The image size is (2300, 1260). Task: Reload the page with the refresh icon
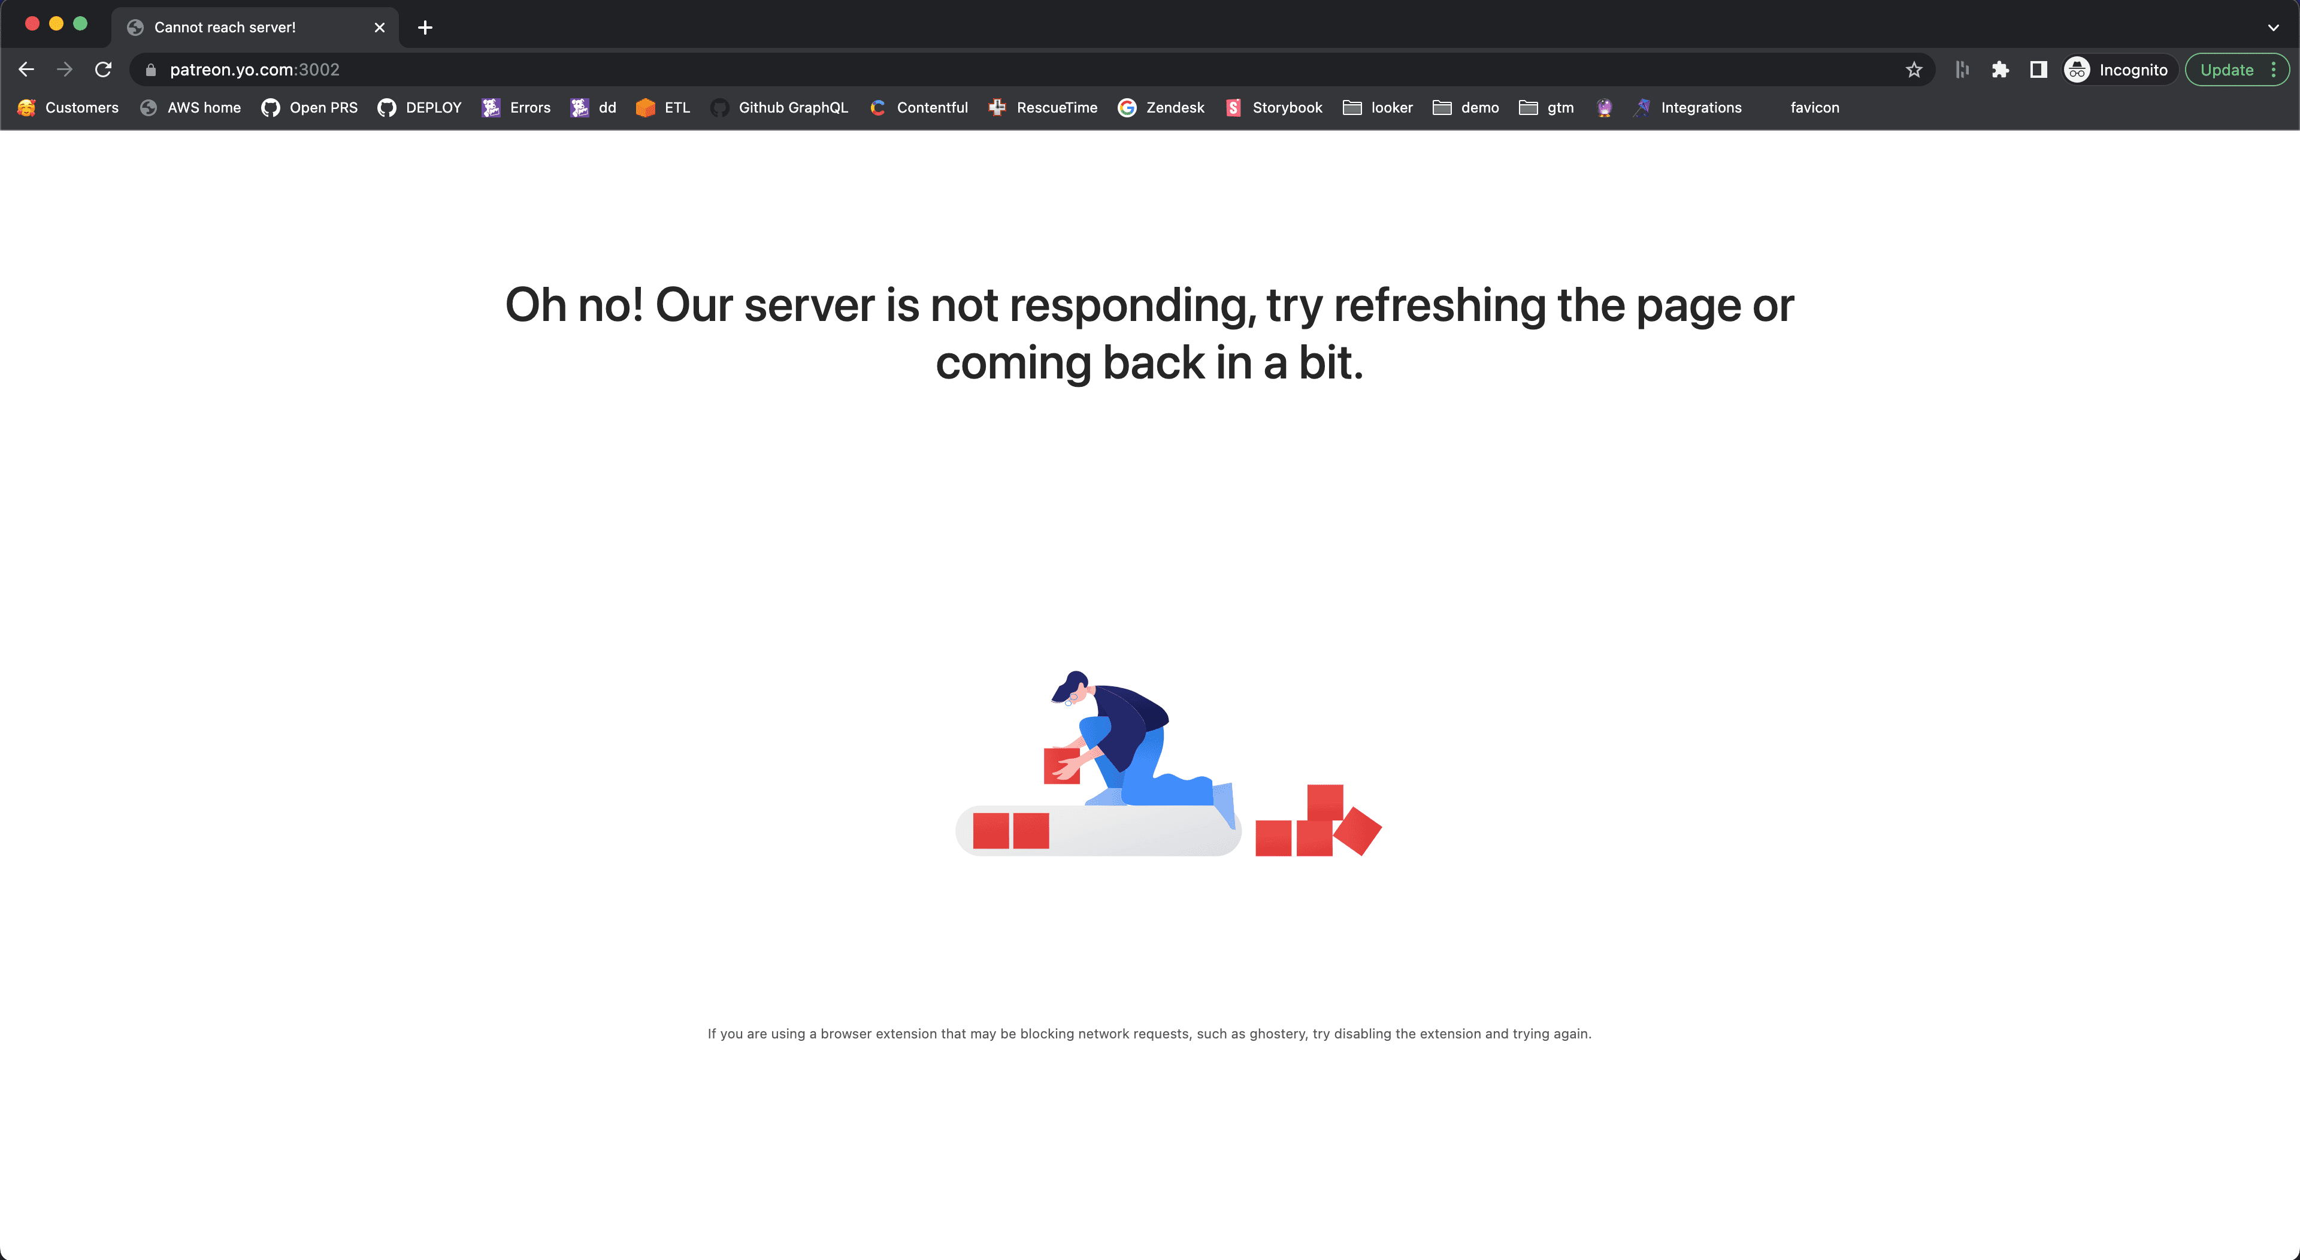(x=104, y=69)
